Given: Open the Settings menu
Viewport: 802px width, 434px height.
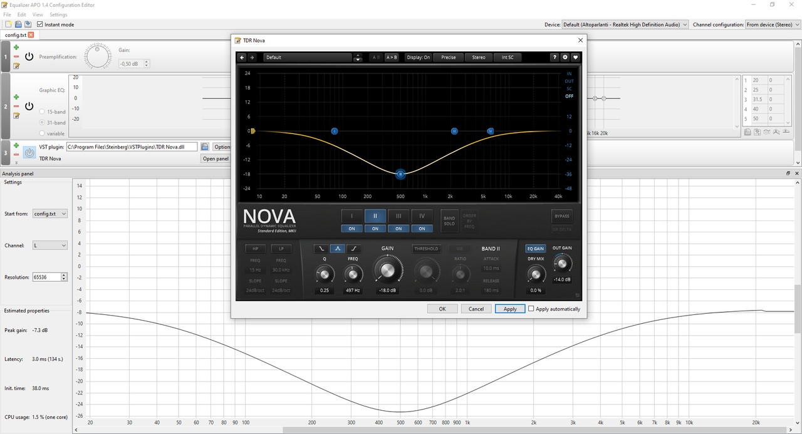Looking at the screenshot, I should pos(58,14).
